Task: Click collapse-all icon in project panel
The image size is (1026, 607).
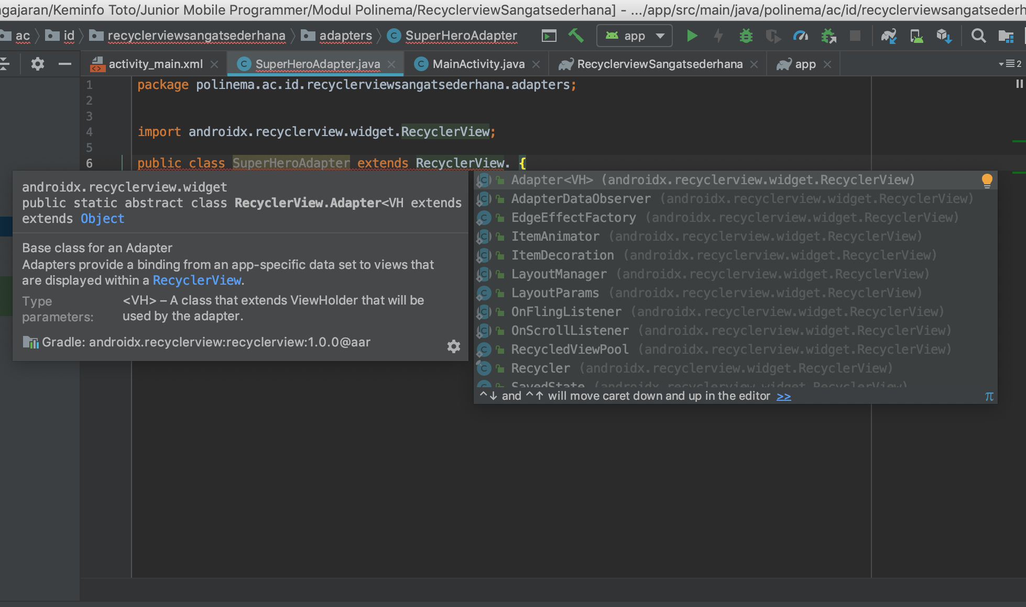Action: coord(4,64)
